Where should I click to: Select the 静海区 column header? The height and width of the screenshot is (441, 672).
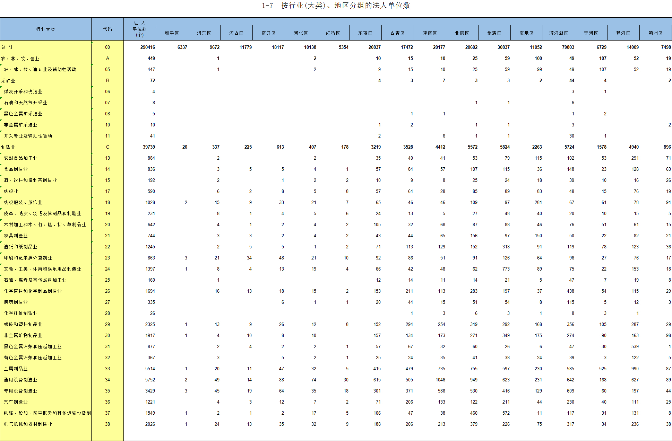(623, 33)
